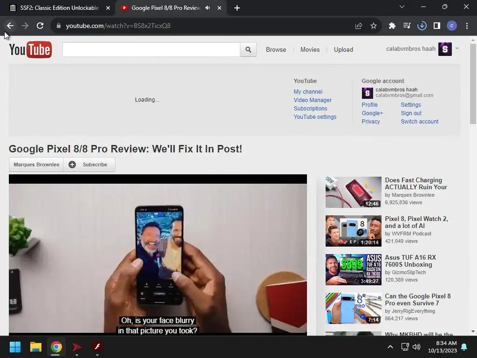477x358 pixels.
Task: Reload the page with refresh icon
Action: click(x=40, y=26)
